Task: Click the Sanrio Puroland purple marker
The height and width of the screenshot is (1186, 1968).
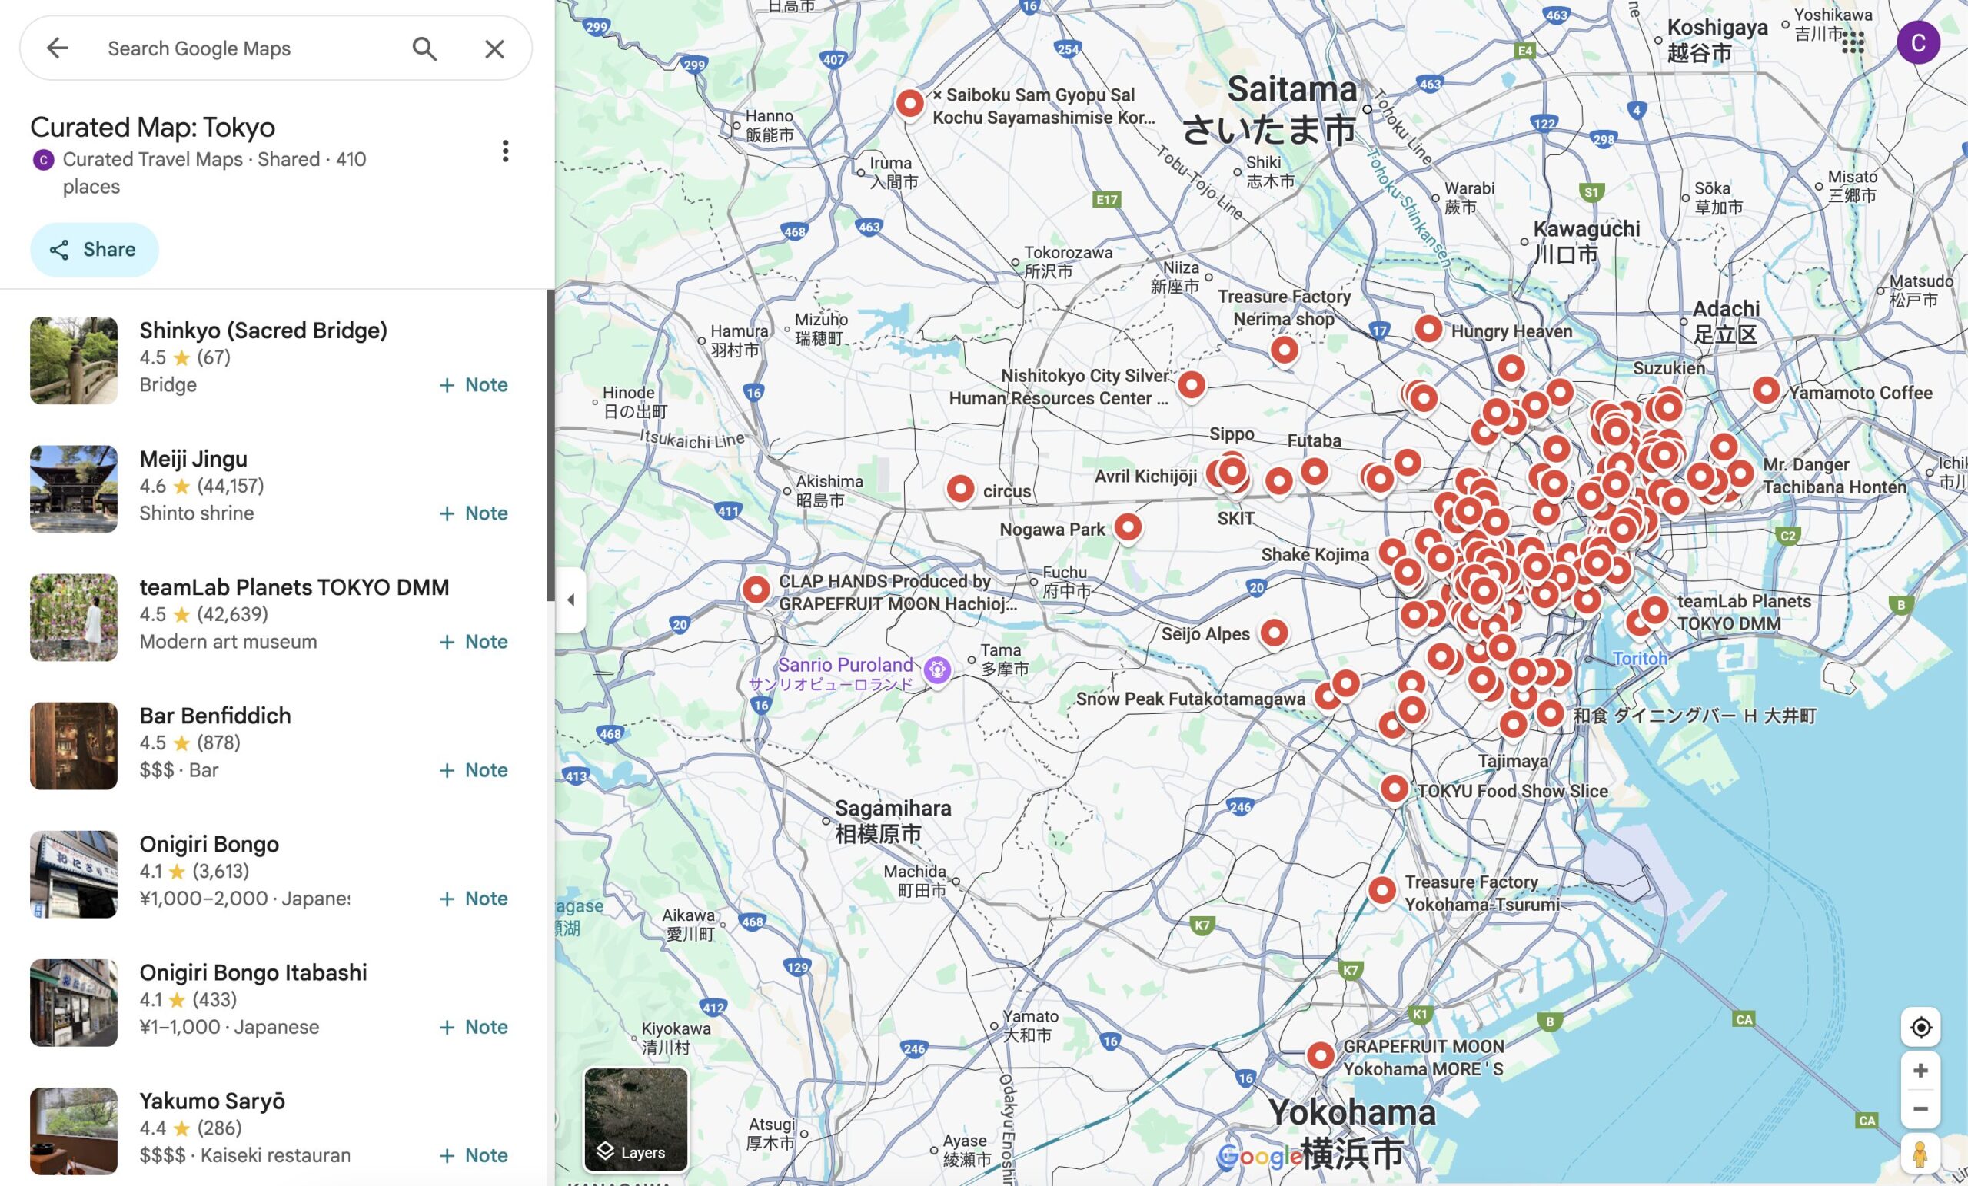Action: [x=938, y=669]
